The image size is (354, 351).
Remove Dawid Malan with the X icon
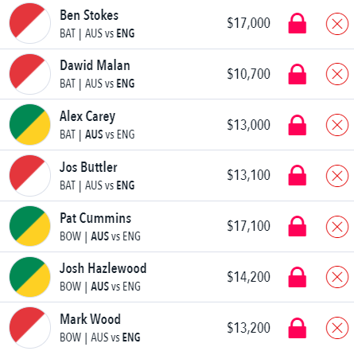(337, 74)
